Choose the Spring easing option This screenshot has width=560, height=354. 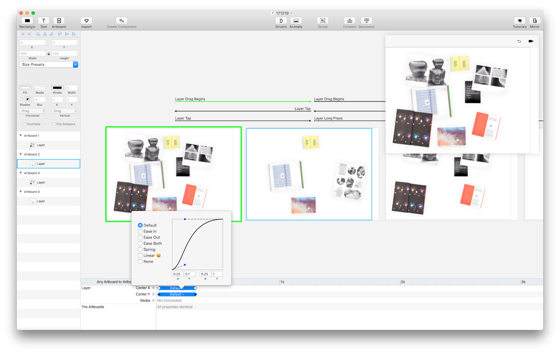click(x=140, y=250)
